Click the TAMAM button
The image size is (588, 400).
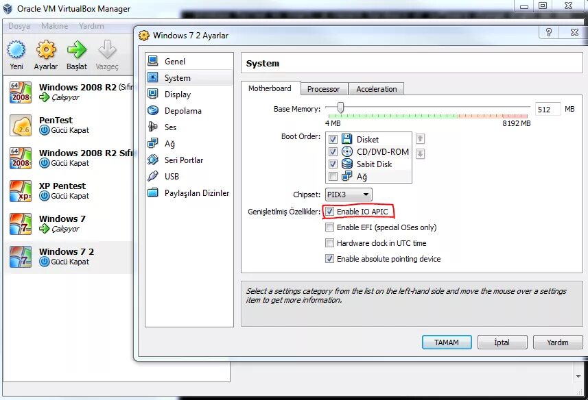(447, 342)
